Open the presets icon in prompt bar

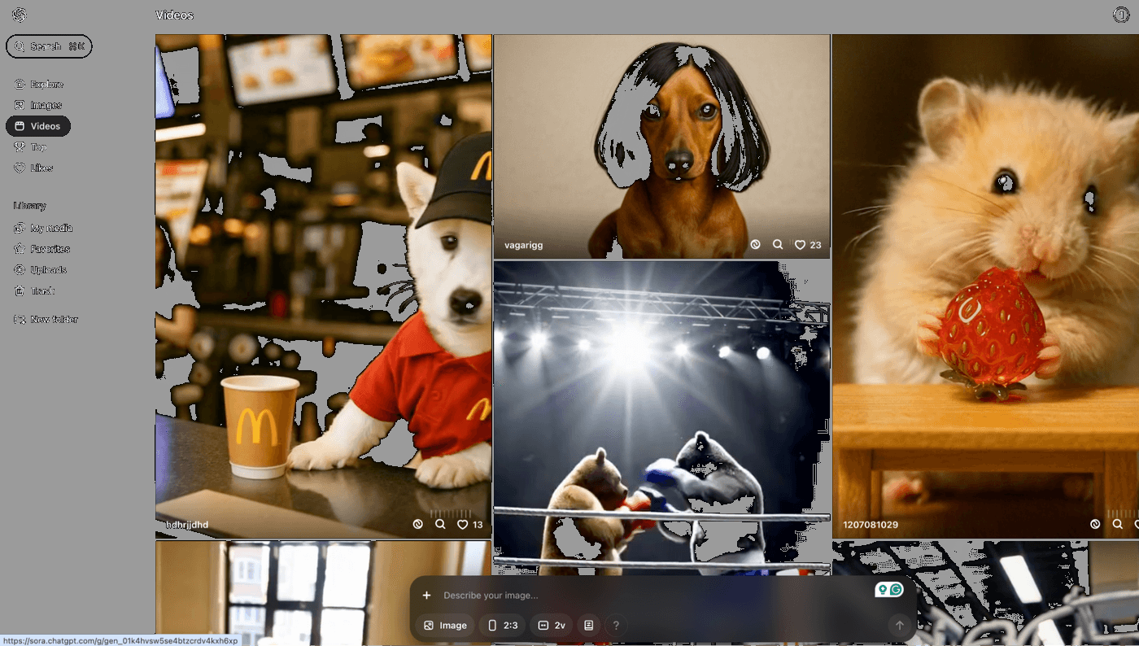[589, 626]
